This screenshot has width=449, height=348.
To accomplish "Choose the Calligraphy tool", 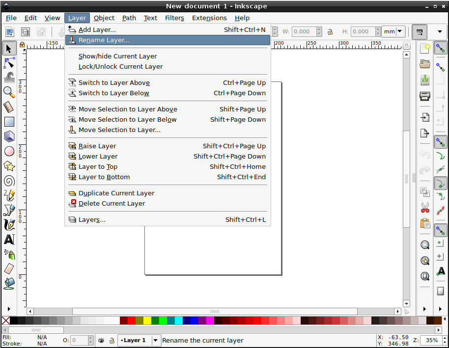I will pos(9,225).
